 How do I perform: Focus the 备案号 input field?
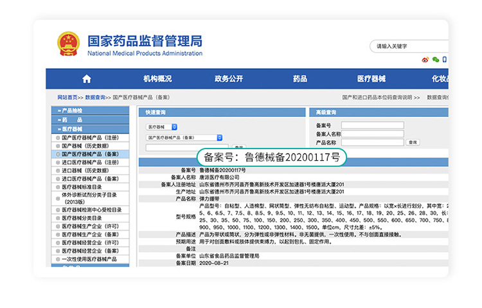tap(372, 125)
